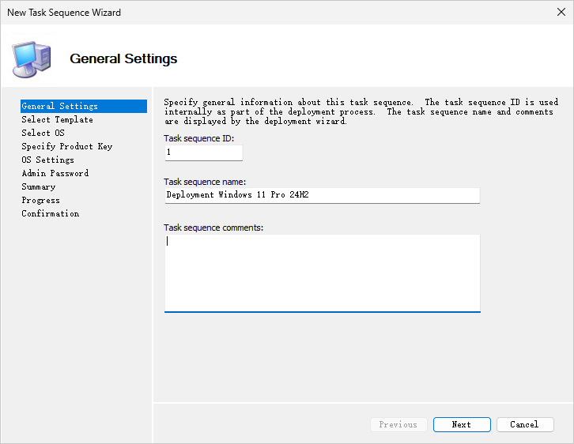Image resolution: width=574 pixels, height=444 pixels.
Task: Select the Summary step in sidebar
Action: coord(39,186)
